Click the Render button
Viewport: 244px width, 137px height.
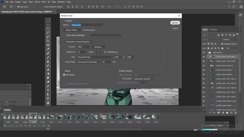[175, 23]
